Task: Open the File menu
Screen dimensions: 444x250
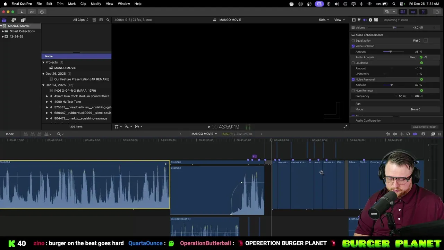Action: point(39,4)
